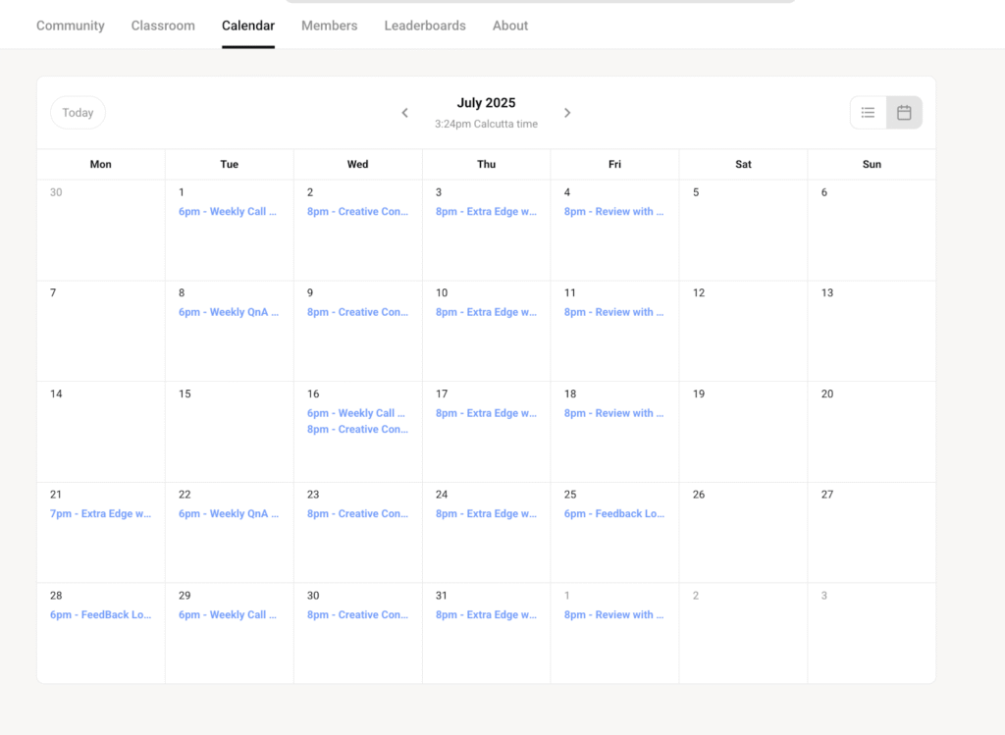The width and height of the screenshot is (1005, 735).
Task: Advance to next month arrow
Action: (x=567, y=113)
